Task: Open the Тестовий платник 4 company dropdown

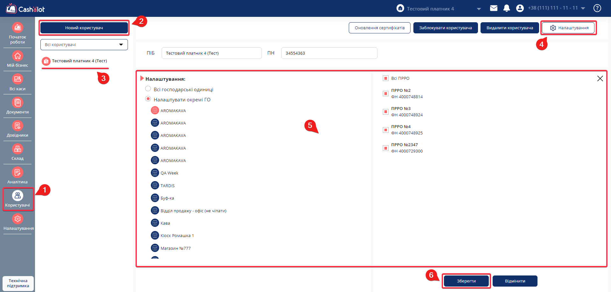Action: [479, 9]
